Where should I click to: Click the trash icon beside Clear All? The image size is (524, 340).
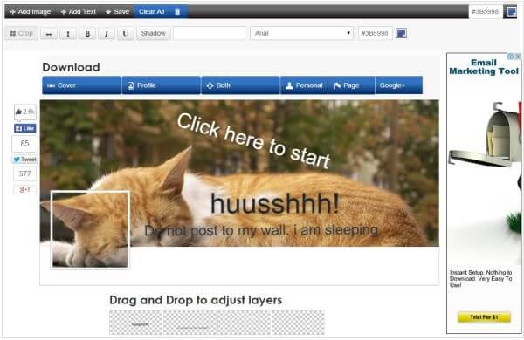[x=177, y=11]
